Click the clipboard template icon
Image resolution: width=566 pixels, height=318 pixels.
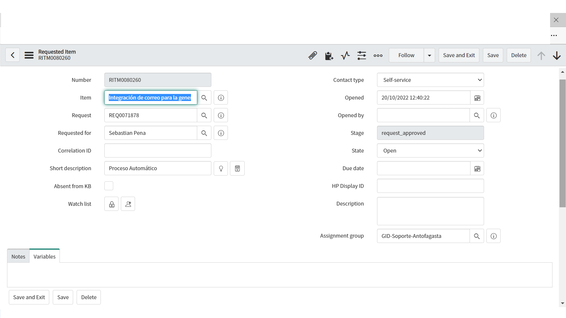(x=329, y=55)
